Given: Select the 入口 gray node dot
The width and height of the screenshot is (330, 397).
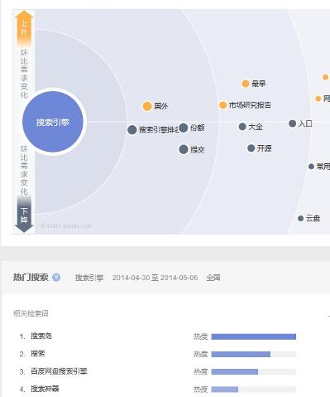Looking at the screenshot, I should coord(292,123).
